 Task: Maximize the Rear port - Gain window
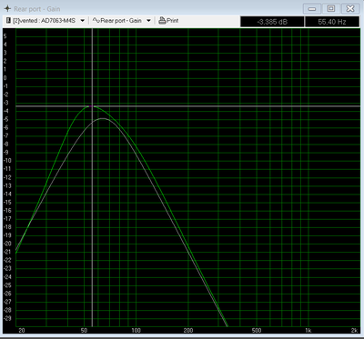(331, 8)
